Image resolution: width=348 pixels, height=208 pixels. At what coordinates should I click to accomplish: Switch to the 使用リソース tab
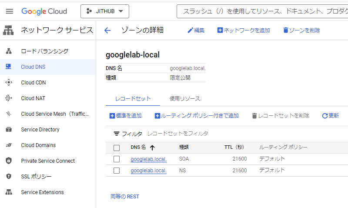tap(185, 99)
